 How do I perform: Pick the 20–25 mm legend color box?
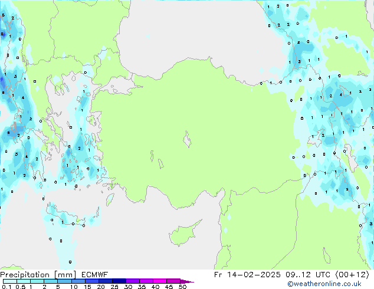point(106,281)
